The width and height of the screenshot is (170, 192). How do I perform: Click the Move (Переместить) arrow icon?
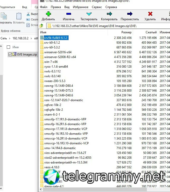tap(130, 14)
